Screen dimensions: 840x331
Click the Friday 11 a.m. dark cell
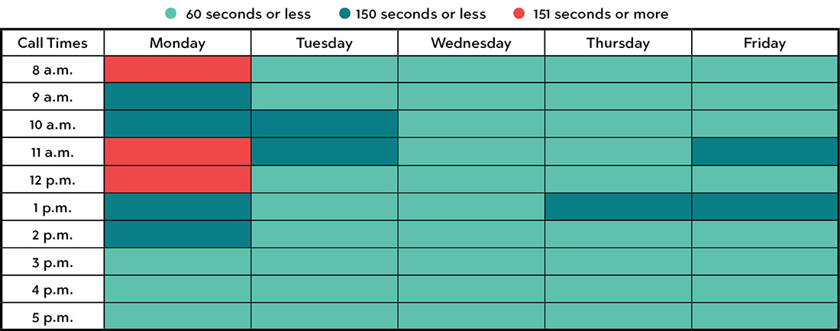pyautogui.click(x=764, y=152)
